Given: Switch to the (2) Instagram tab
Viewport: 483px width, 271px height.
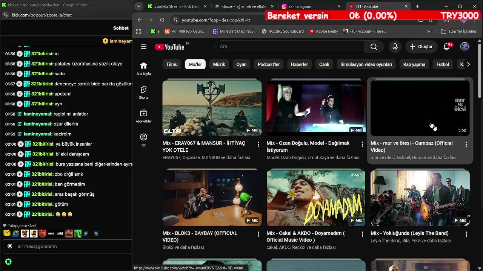Looking at the screenshot, I should pos(311,6).
